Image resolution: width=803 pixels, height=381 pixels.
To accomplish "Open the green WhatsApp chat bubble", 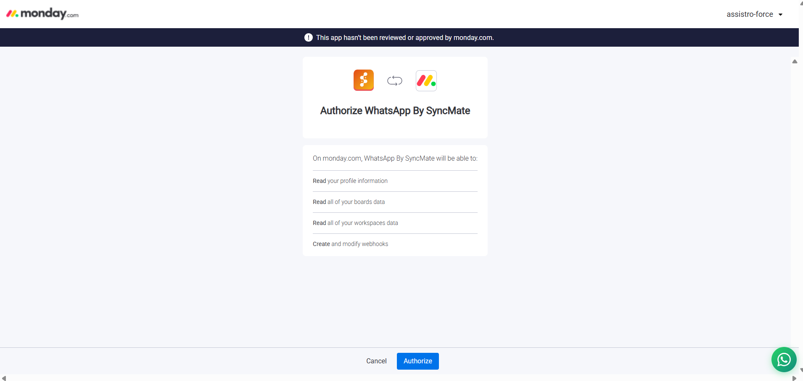I will point(784,360).
